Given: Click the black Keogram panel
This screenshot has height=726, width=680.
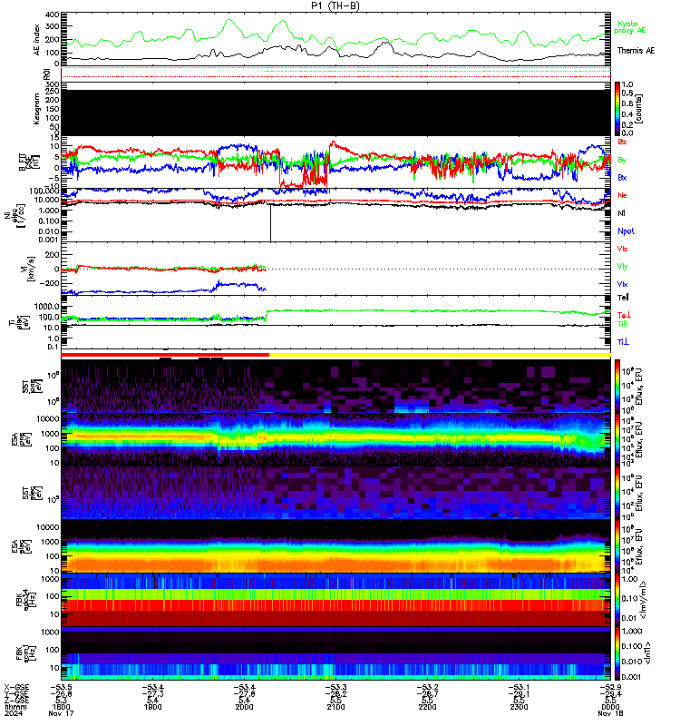Looking at the screenshot, I should [335, 113].
